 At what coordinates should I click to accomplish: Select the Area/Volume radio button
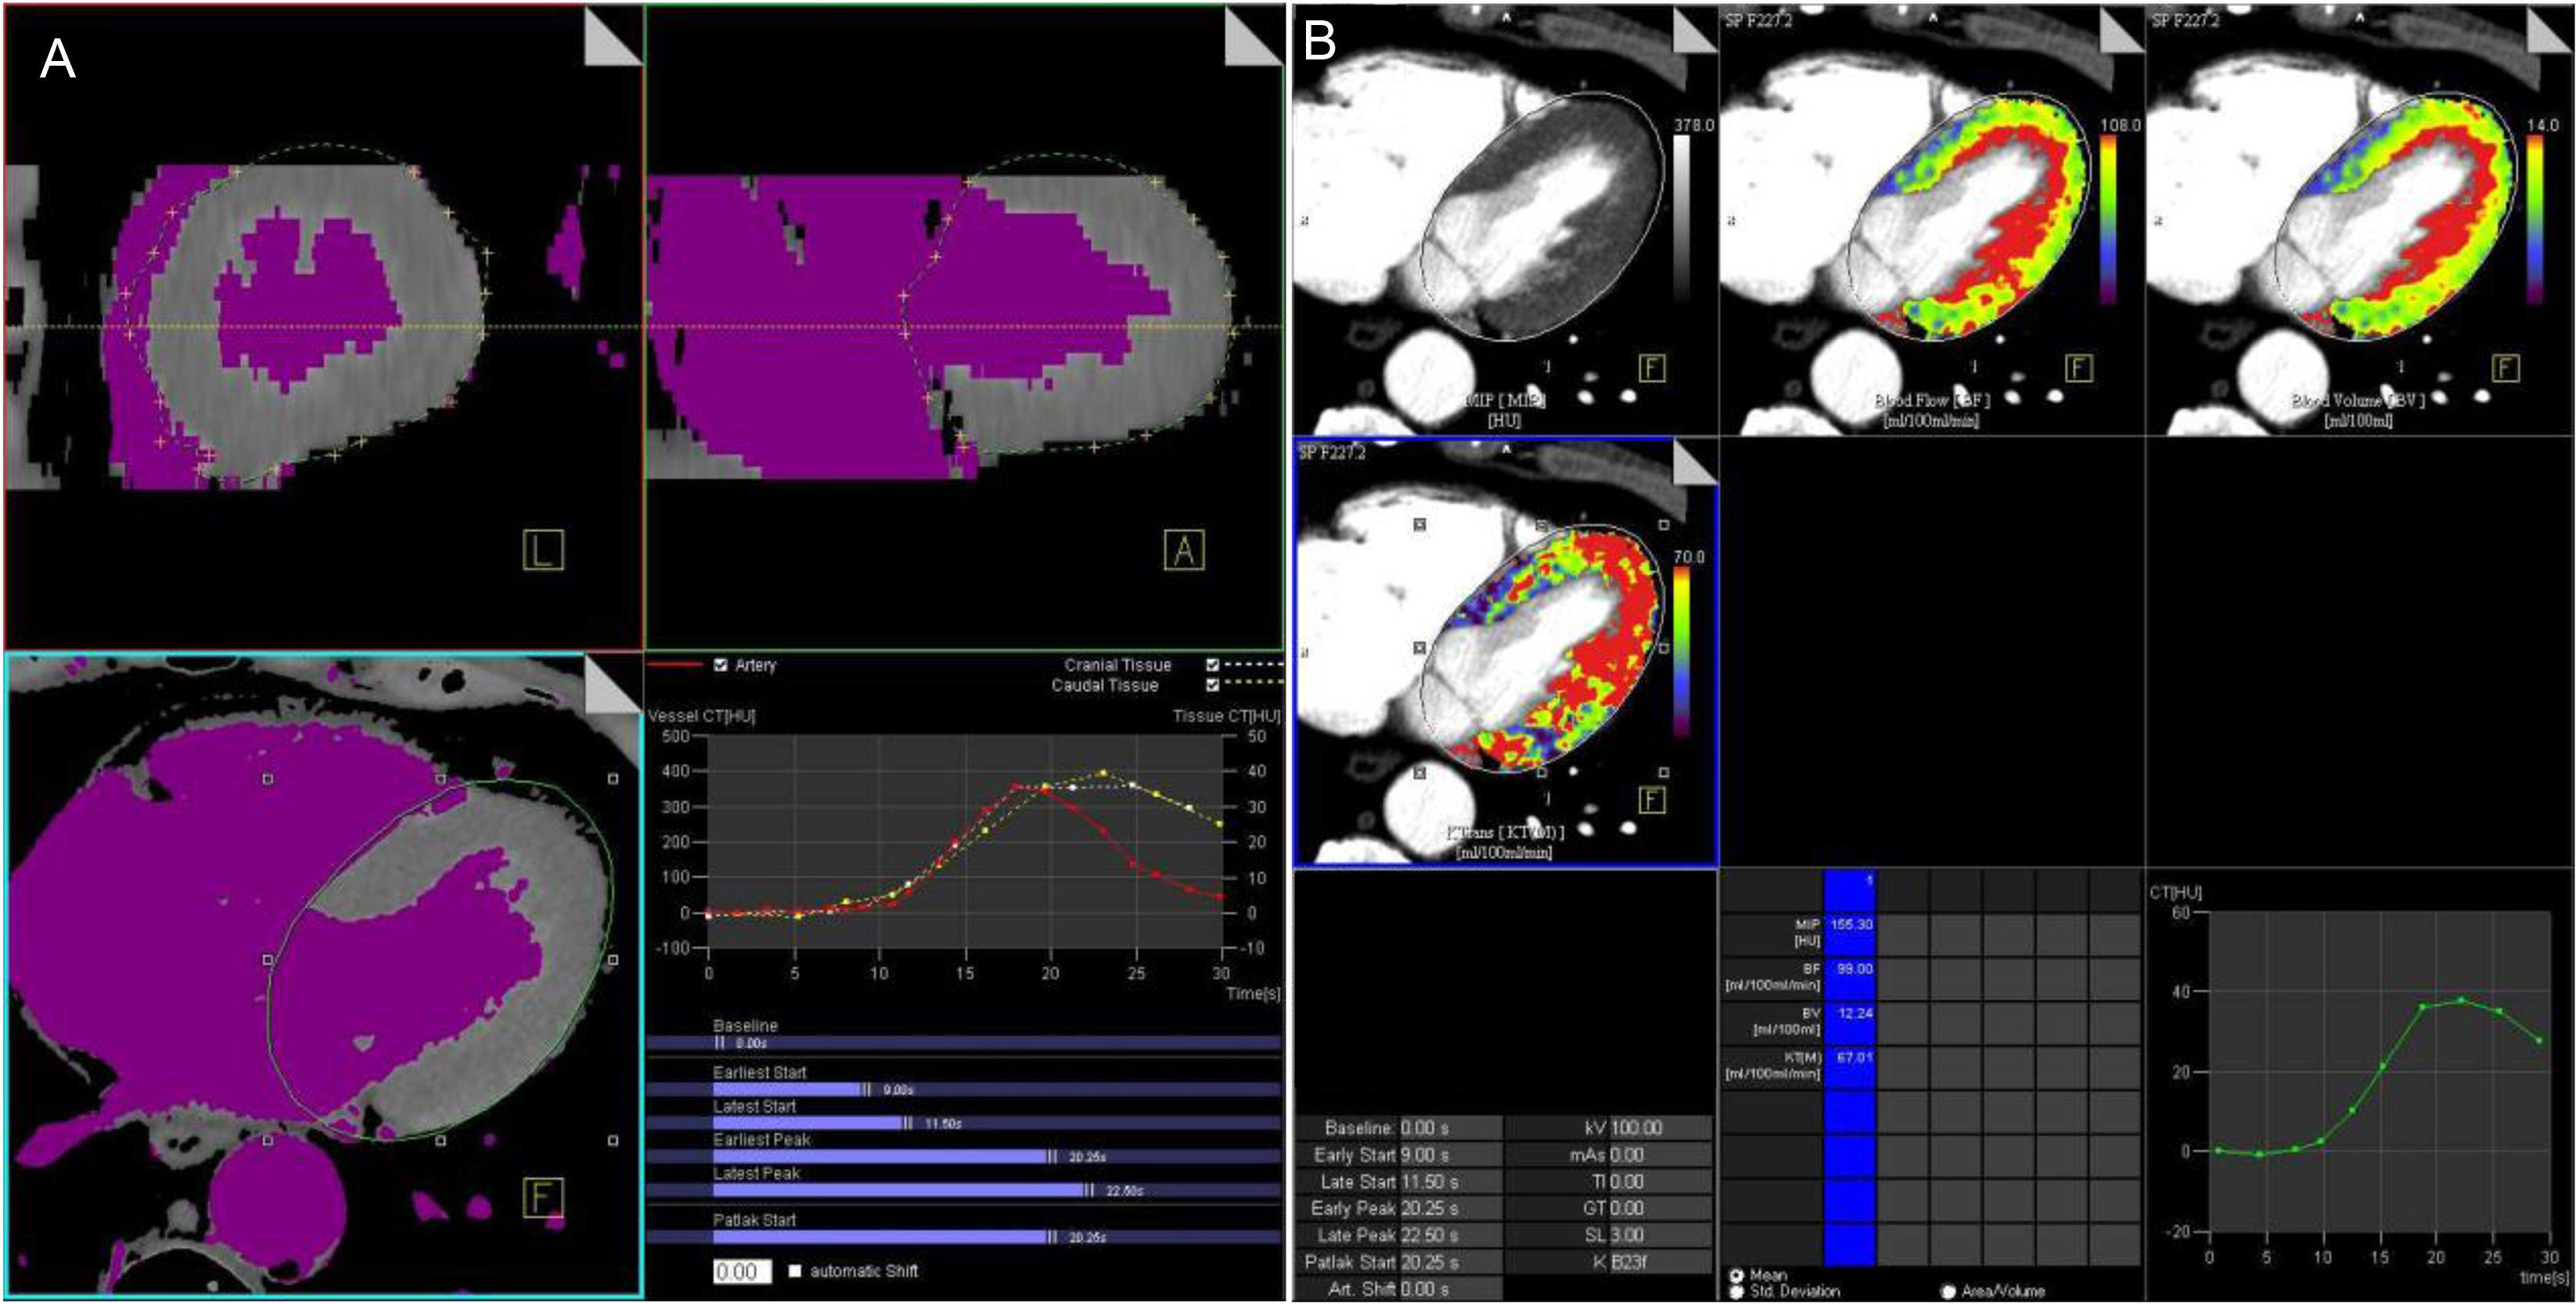1948,1291
